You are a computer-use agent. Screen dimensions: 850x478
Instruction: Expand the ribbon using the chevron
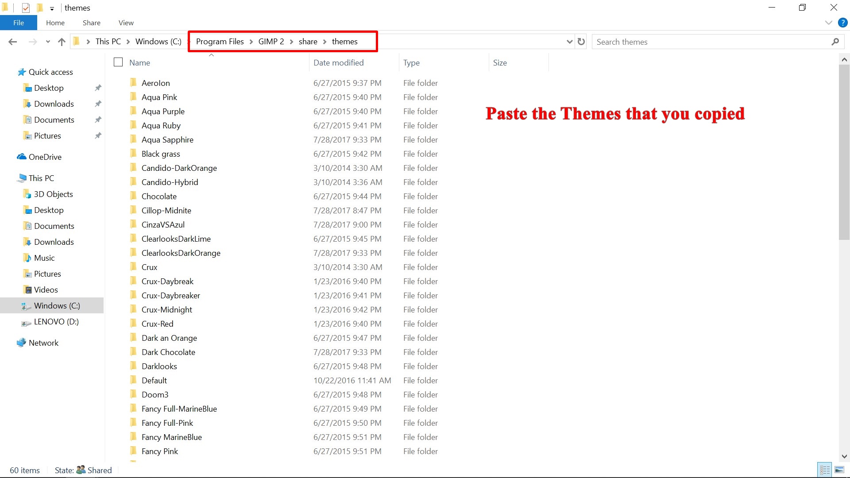tap(829, 23)
